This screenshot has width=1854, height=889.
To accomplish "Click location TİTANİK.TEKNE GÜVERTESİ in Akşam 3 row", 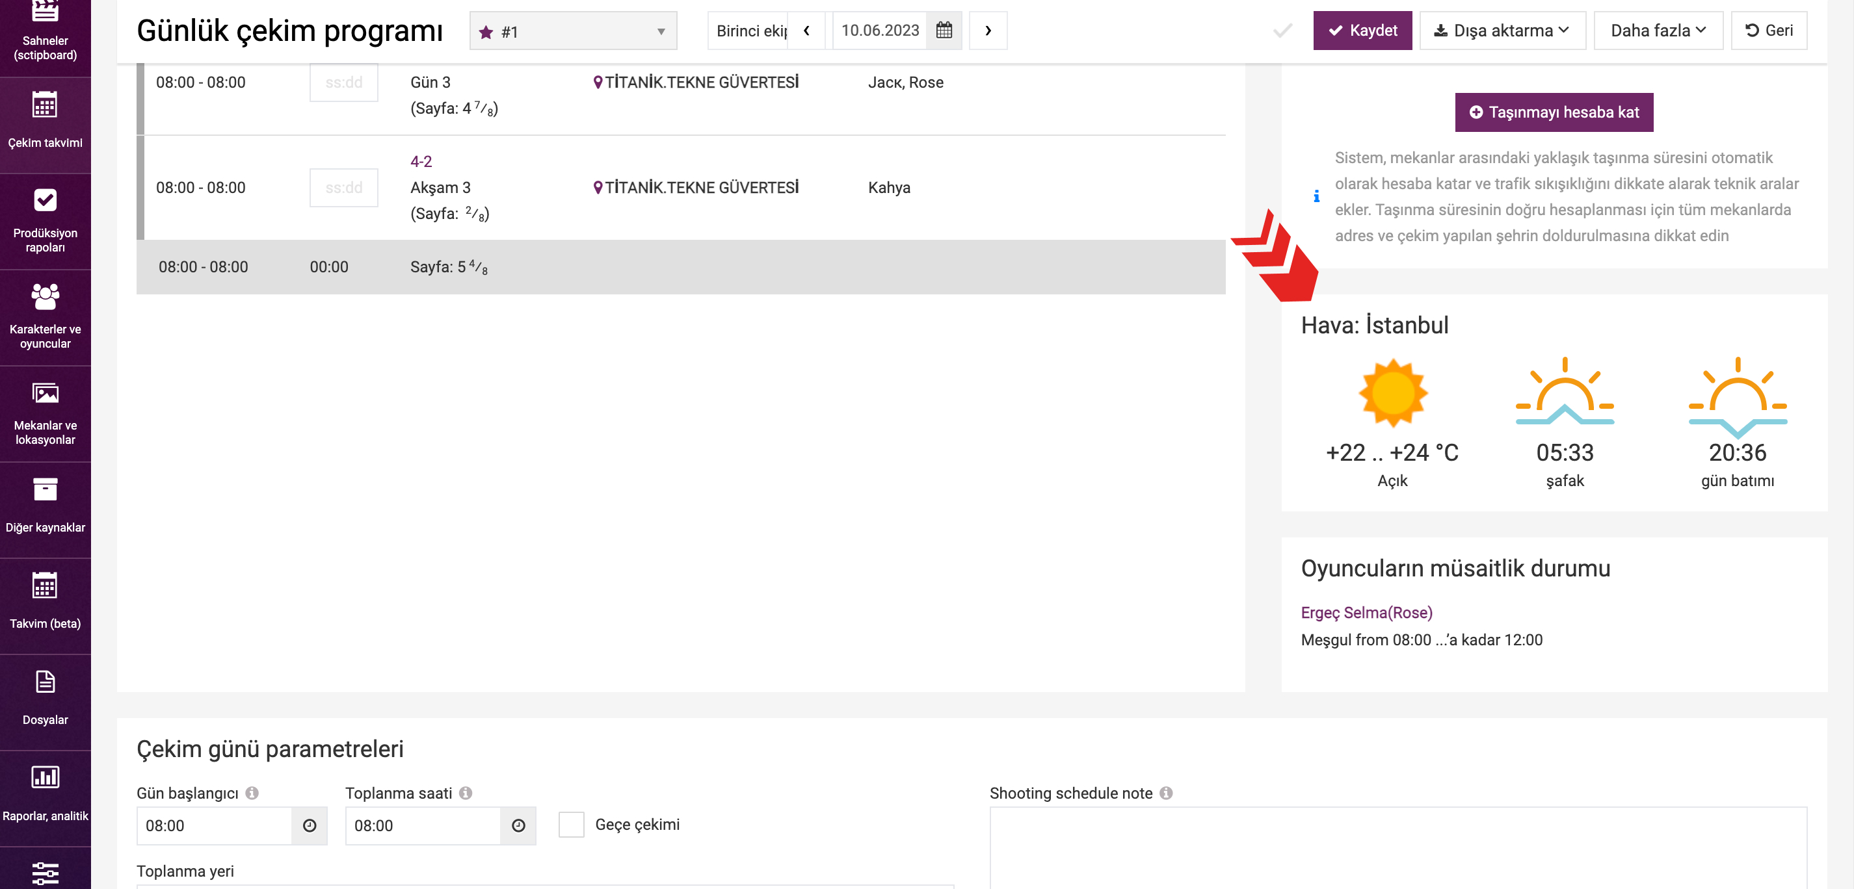I will click(702, 188).
